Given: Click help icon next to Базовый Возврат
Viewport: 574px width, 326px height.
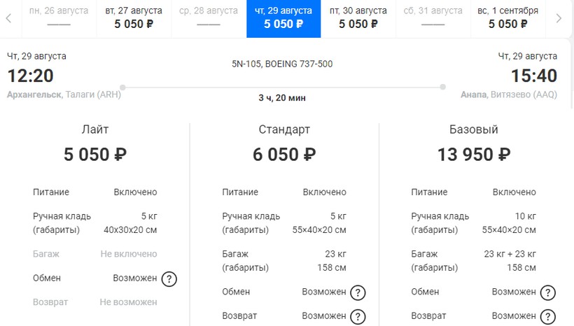Looking at the screenshot, I should 547,317.
